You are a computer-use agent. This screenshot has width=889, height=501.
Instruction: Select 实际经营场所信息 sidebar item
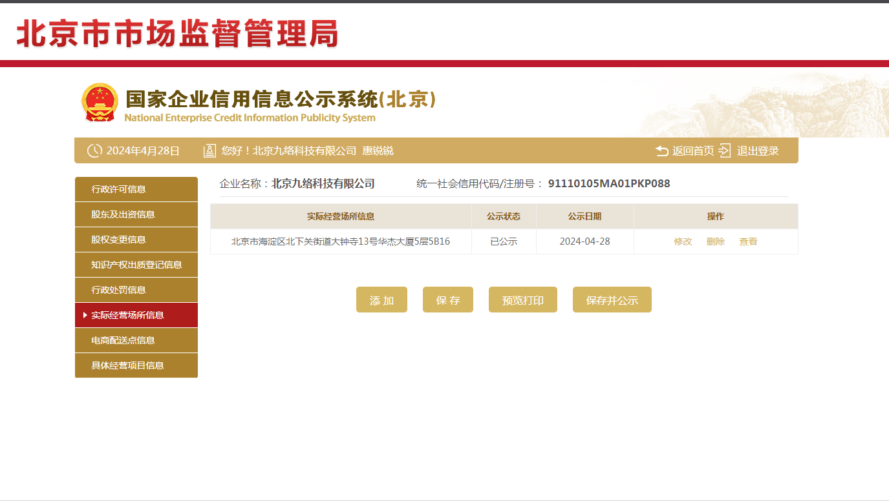136,315
